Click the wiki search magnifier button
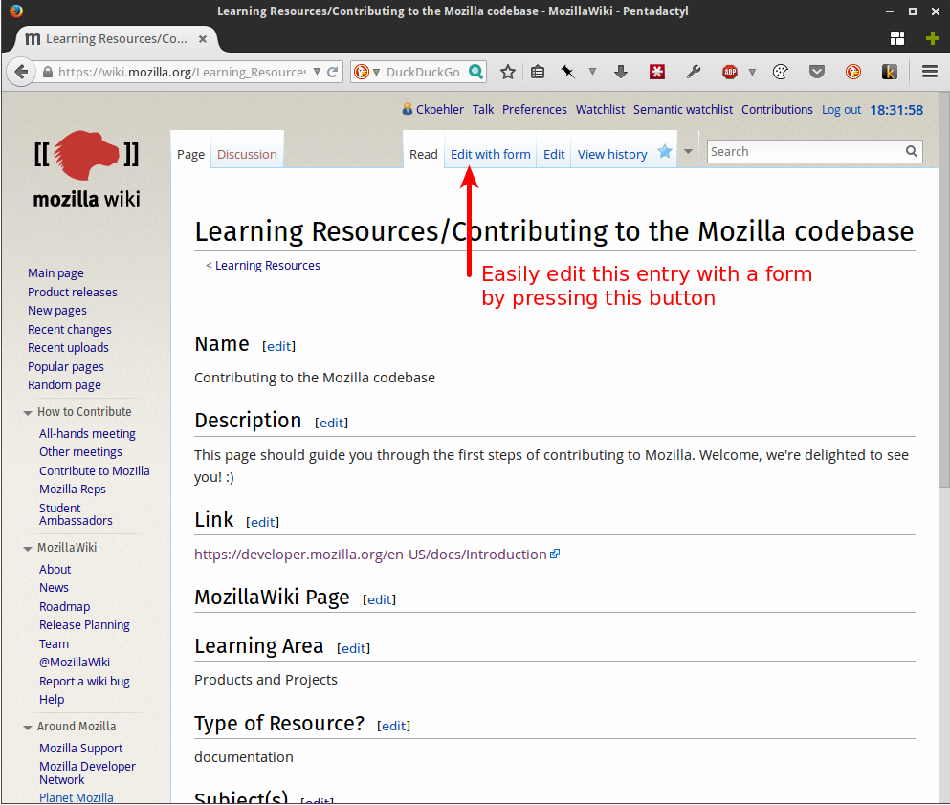The height and width of the screenshot is (805, 950). (911, 151)
